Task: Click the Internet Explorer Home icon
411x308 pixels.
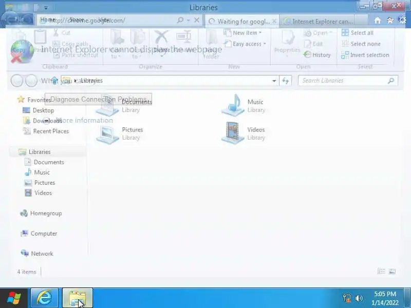Action: pyautogui.click(x=378, y=21)
